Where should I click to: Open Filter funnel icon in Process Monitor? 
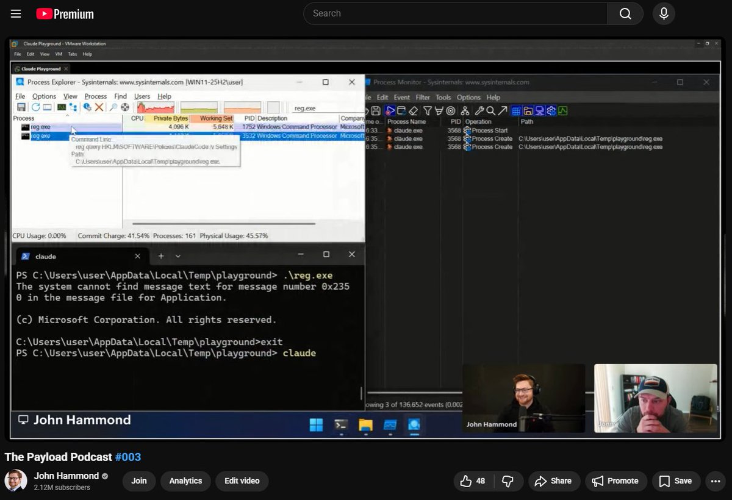coord(427,110)
